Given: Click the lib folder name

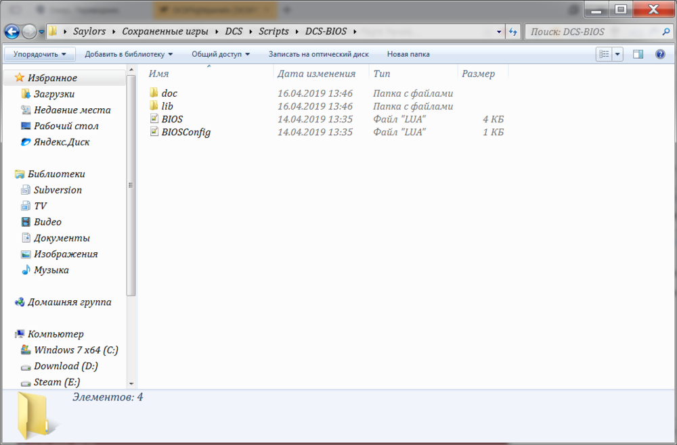Looking at the screenshot, I should click(167, 106).
